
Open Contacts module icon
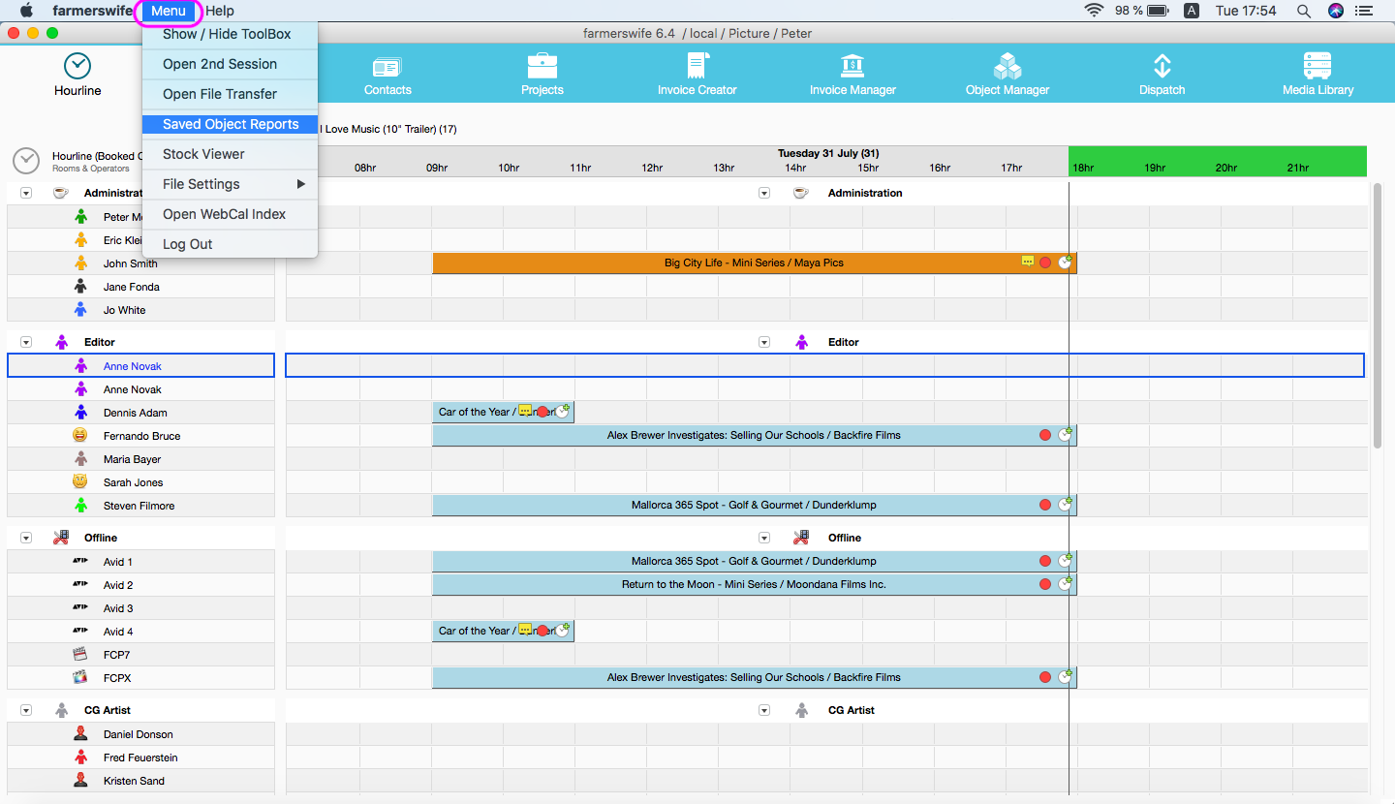387,67
